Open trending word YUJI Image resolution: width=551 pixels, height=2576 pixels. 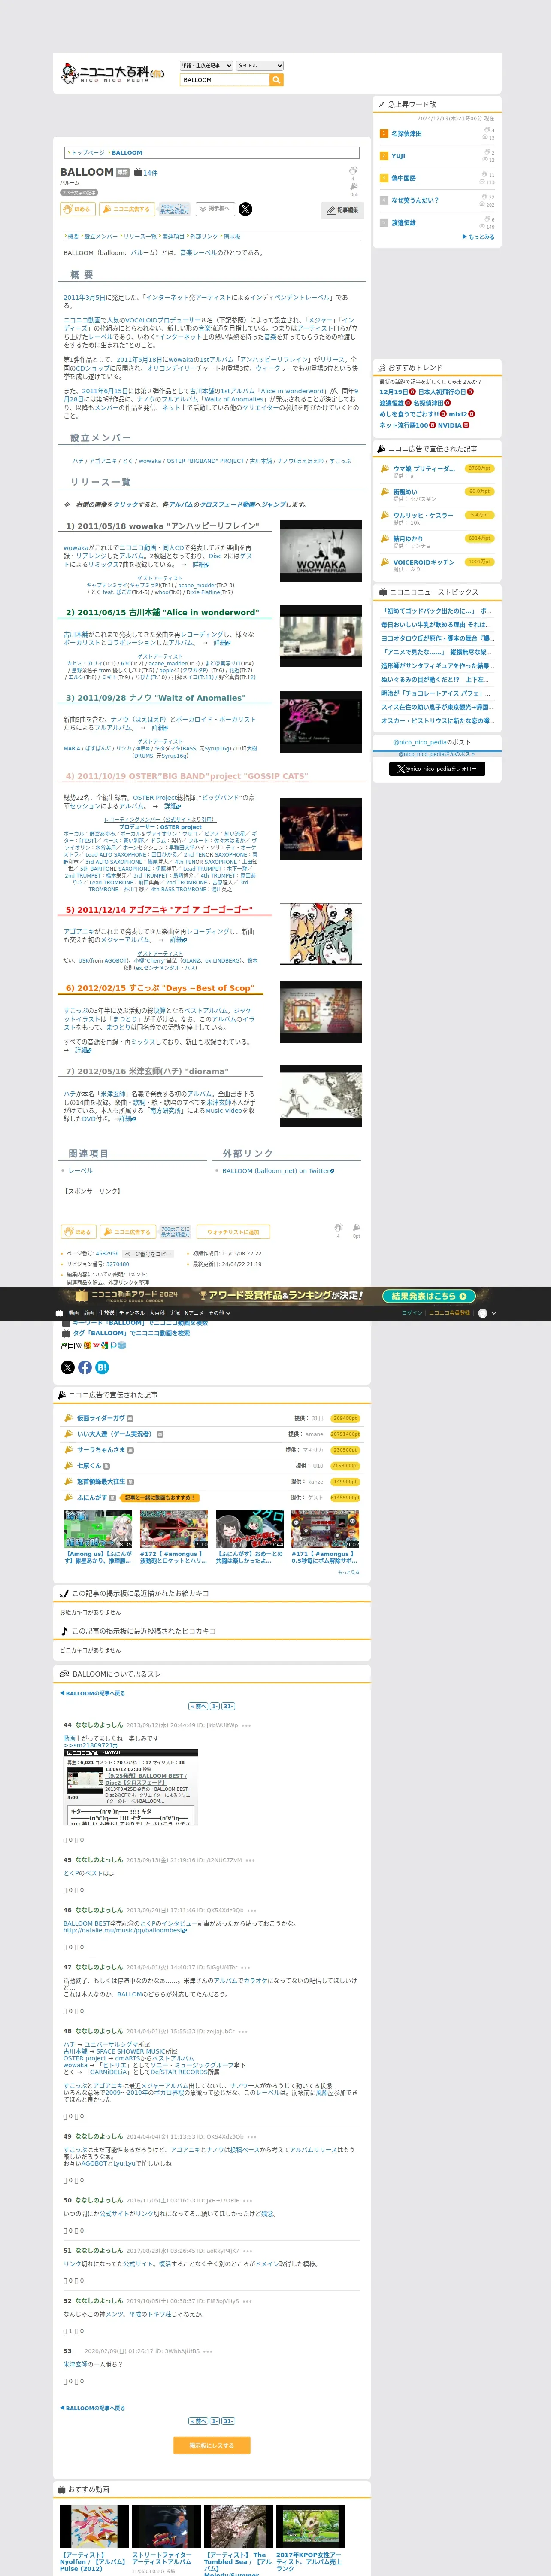click(x=398, y=156)
